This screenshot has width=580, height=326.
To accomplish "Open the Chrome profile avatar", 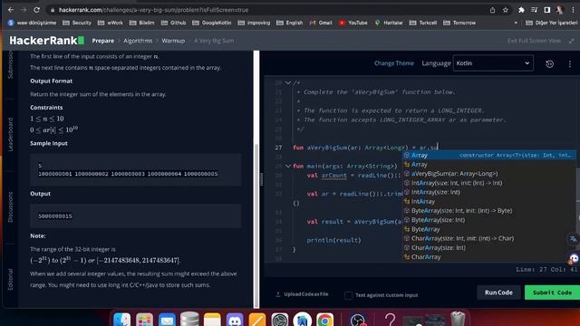I will tap(560, 10).
